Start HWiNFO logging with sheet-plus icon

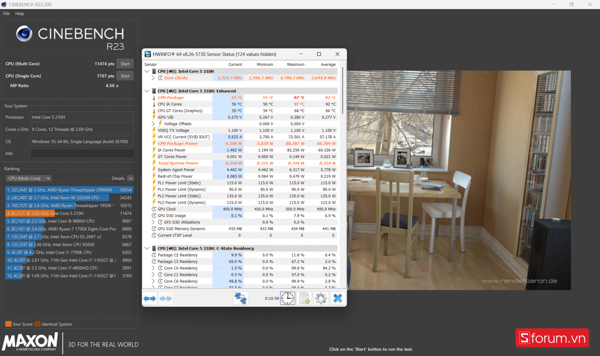(304, 298)
